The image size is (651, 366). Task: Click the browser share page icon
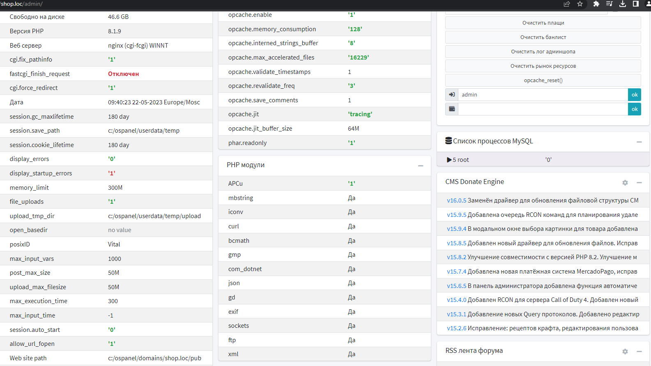click(x=567, y=4)
